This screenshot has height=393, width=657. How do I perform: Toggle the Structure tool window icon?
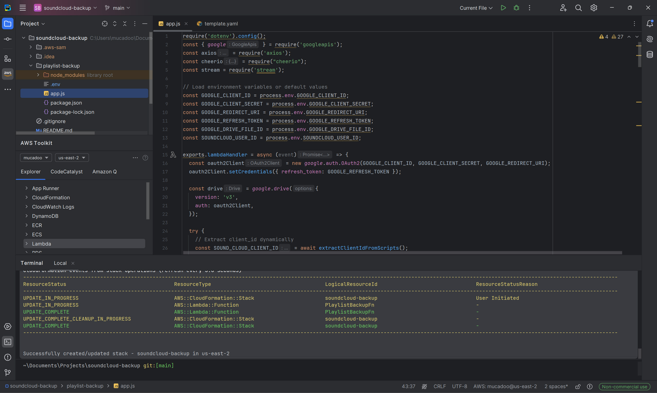8,59
